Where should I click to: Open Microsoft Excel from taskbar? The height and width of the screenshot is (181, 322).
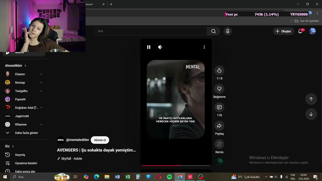(x=128, y=177)
